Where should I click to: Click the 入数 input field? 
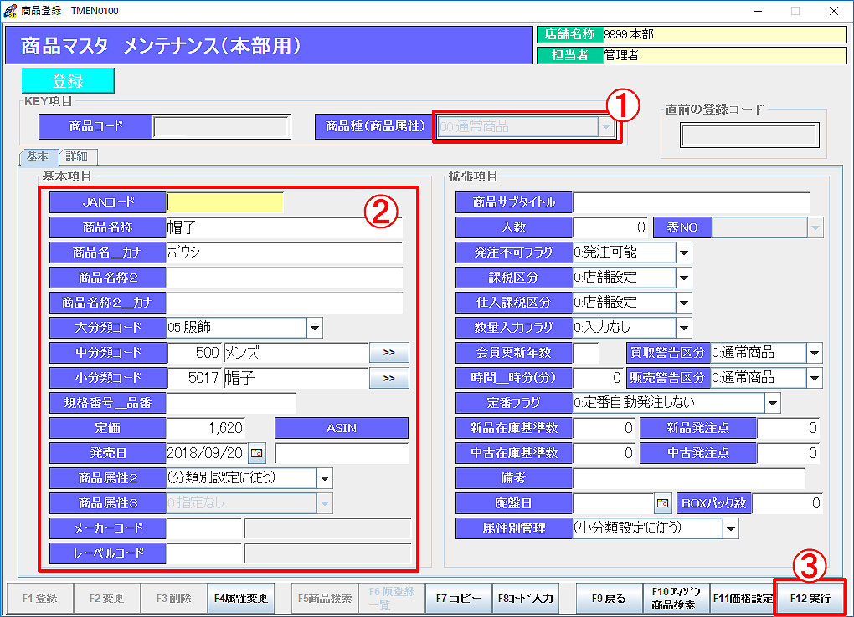click(x=610, y=227)
